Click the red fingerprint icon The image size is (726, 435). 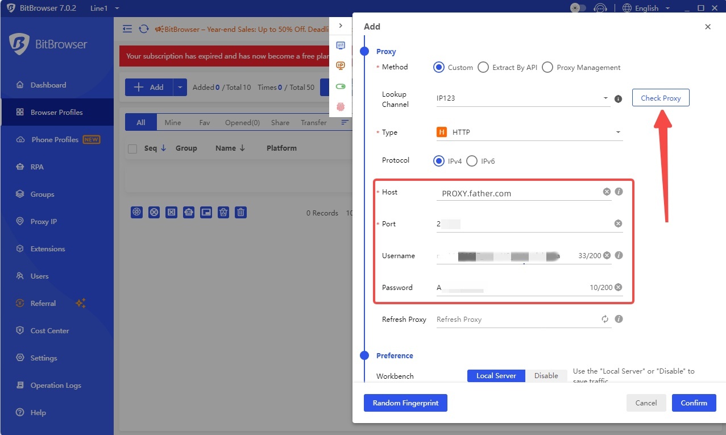[341, 106]
